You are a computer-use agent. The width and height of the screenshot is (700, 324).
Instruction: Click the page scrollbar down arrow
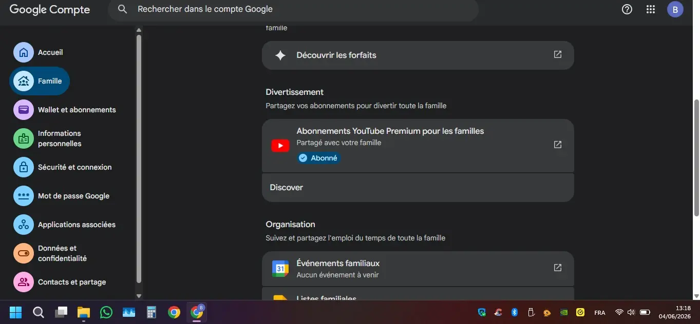coord(696,296)
